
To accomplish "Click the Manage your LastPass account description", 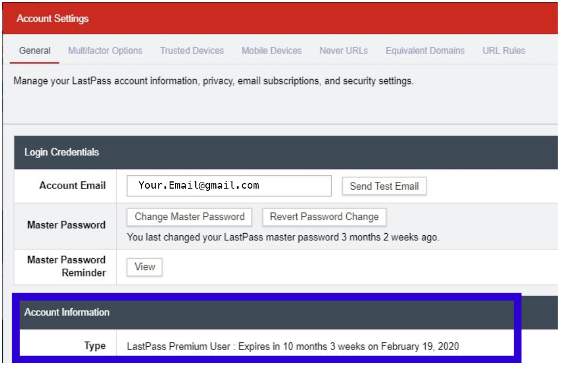I will 213,81.
